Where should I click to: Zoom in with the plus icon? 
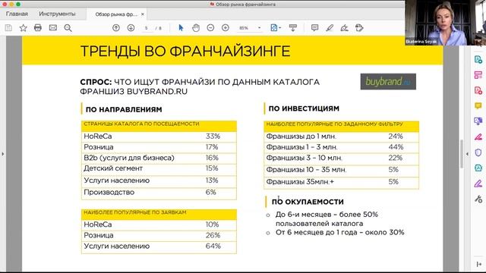(226, 28)
